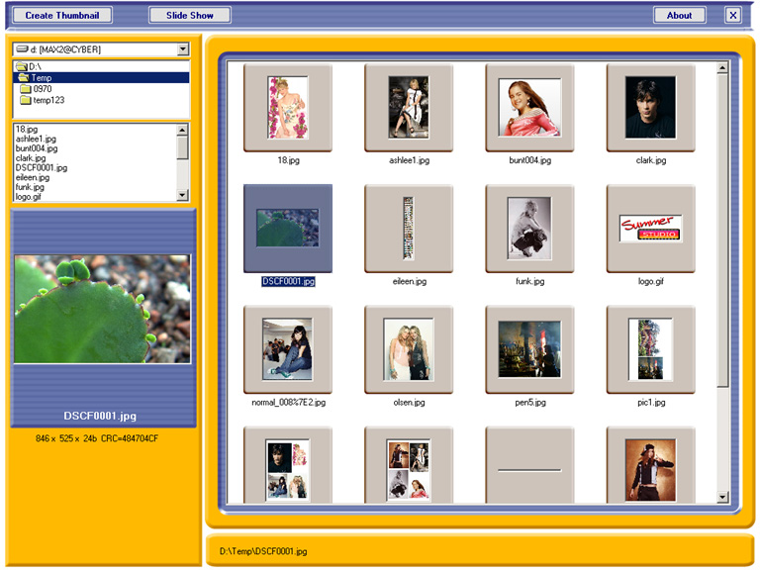The image size is (760, 570).
Task: Select 18.jpg in the file list
Action: coord(26,129)
